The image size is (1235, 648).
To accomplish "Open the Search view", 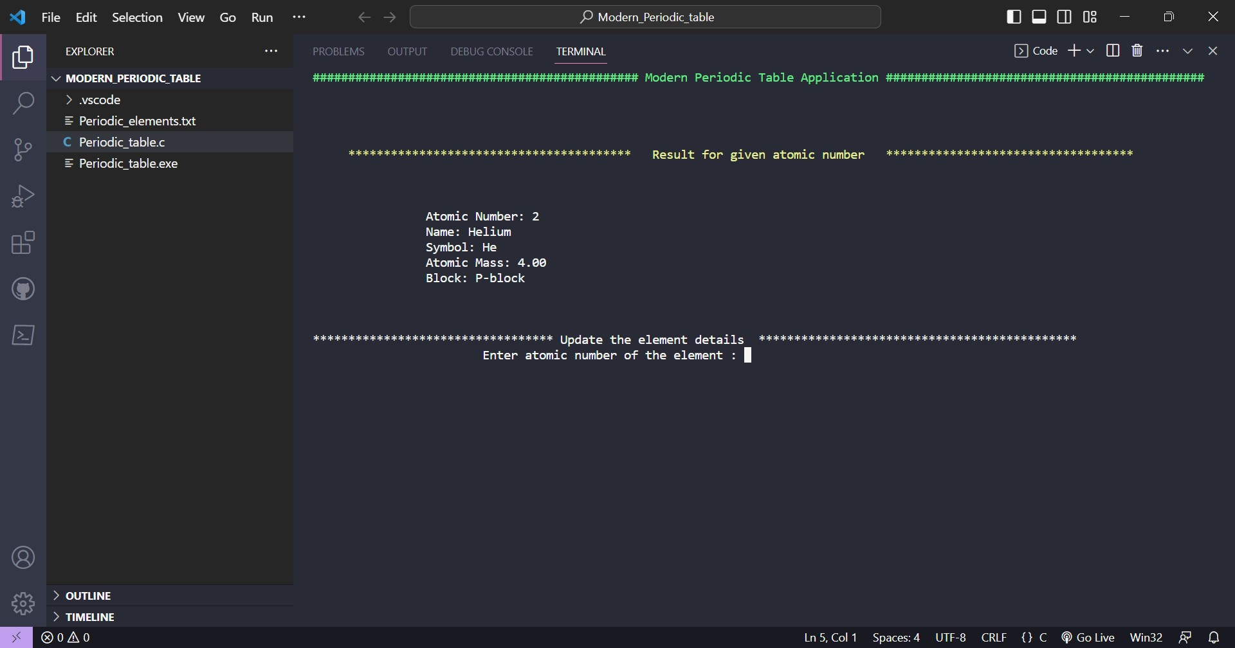I will pyautogui.click(x=23, y=103).
